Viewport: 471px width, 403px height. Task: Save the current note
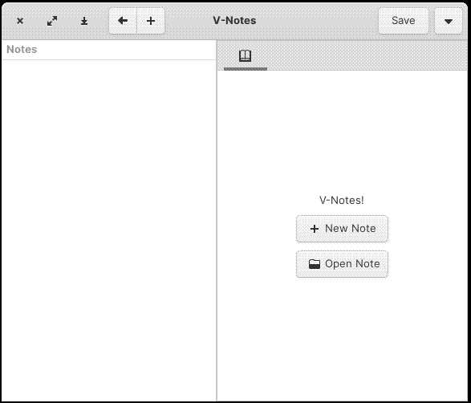tap(403, 21)
